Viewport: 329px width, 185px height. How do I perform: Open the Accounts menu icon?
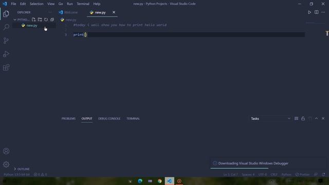(6, 151)
